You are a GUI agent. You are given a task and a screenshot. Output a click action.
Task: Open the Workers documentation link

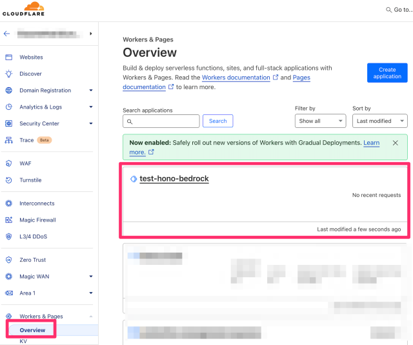(x=236, y=78)
